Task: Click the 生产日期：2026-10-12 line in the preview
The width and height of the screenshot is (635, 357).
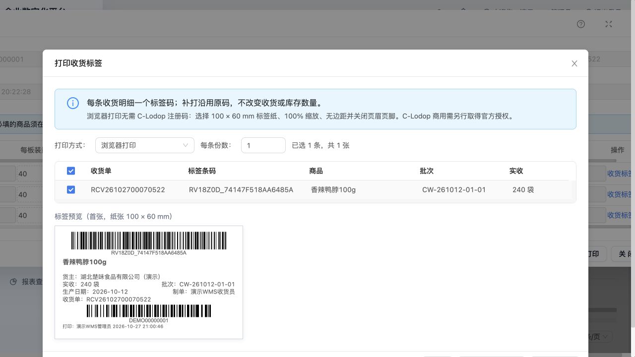Action: (95, 292)
